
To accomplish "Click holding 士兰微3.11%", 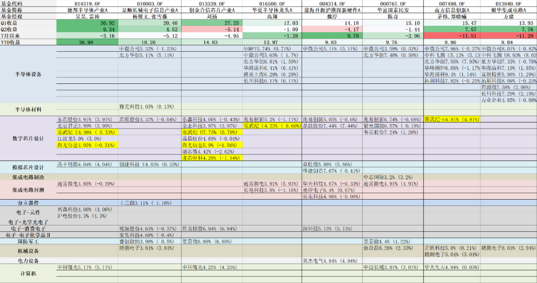I will click(145, 203).
